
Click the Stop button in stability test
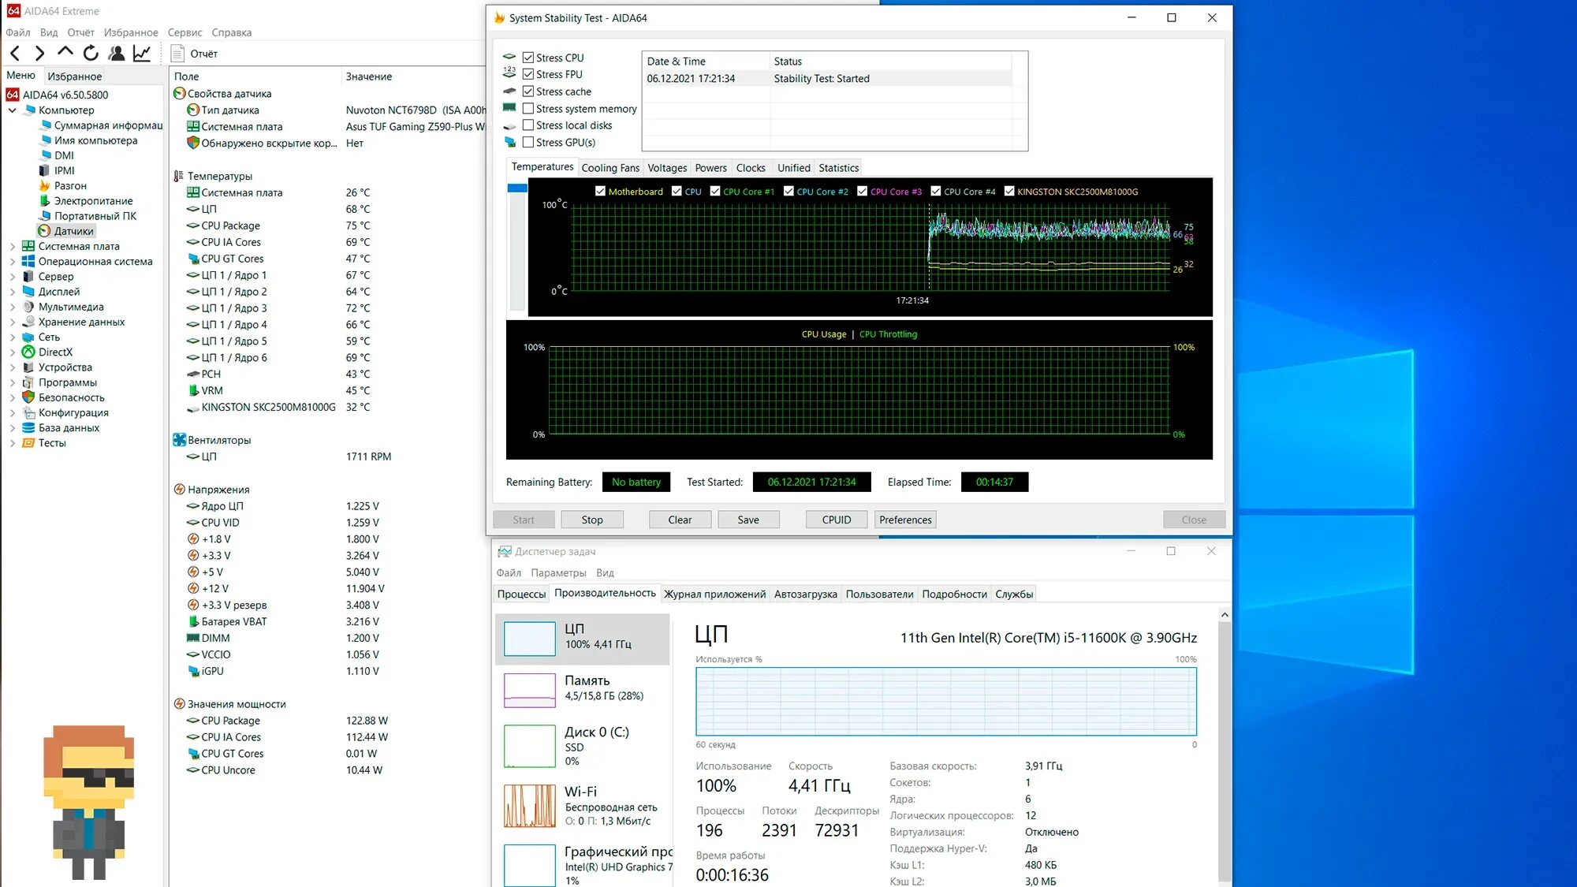click(x=591, y=519)
